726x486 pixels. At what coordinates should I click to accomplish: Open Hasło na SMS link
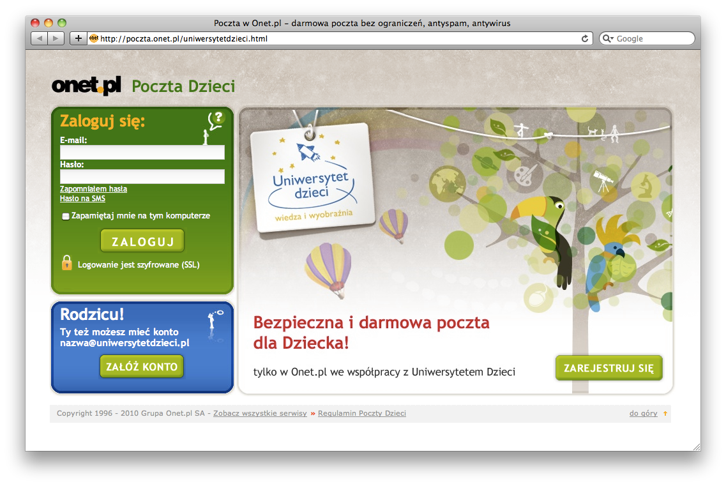pos(82,198)
